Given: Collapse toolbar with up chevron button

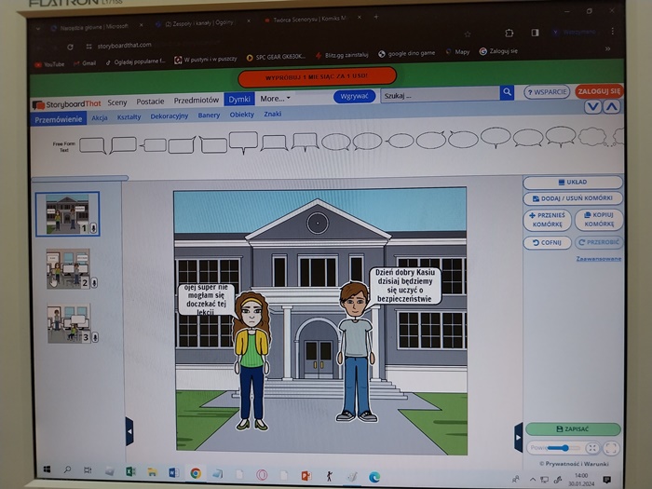Looking at the screenshot, I should point(611,106).
